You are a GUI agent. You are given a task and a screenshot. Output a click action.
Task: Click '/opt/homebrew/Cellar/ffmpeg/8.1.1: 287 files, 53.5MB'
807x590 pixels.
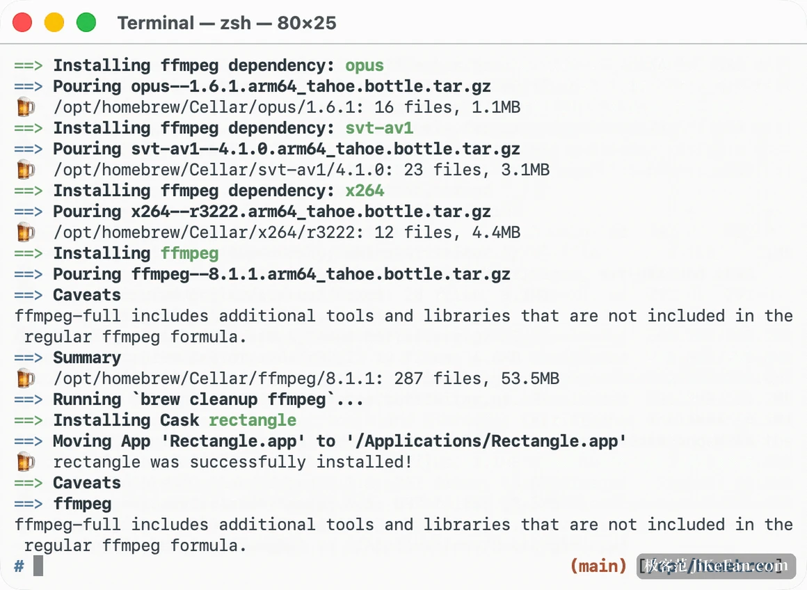[306, 379]
